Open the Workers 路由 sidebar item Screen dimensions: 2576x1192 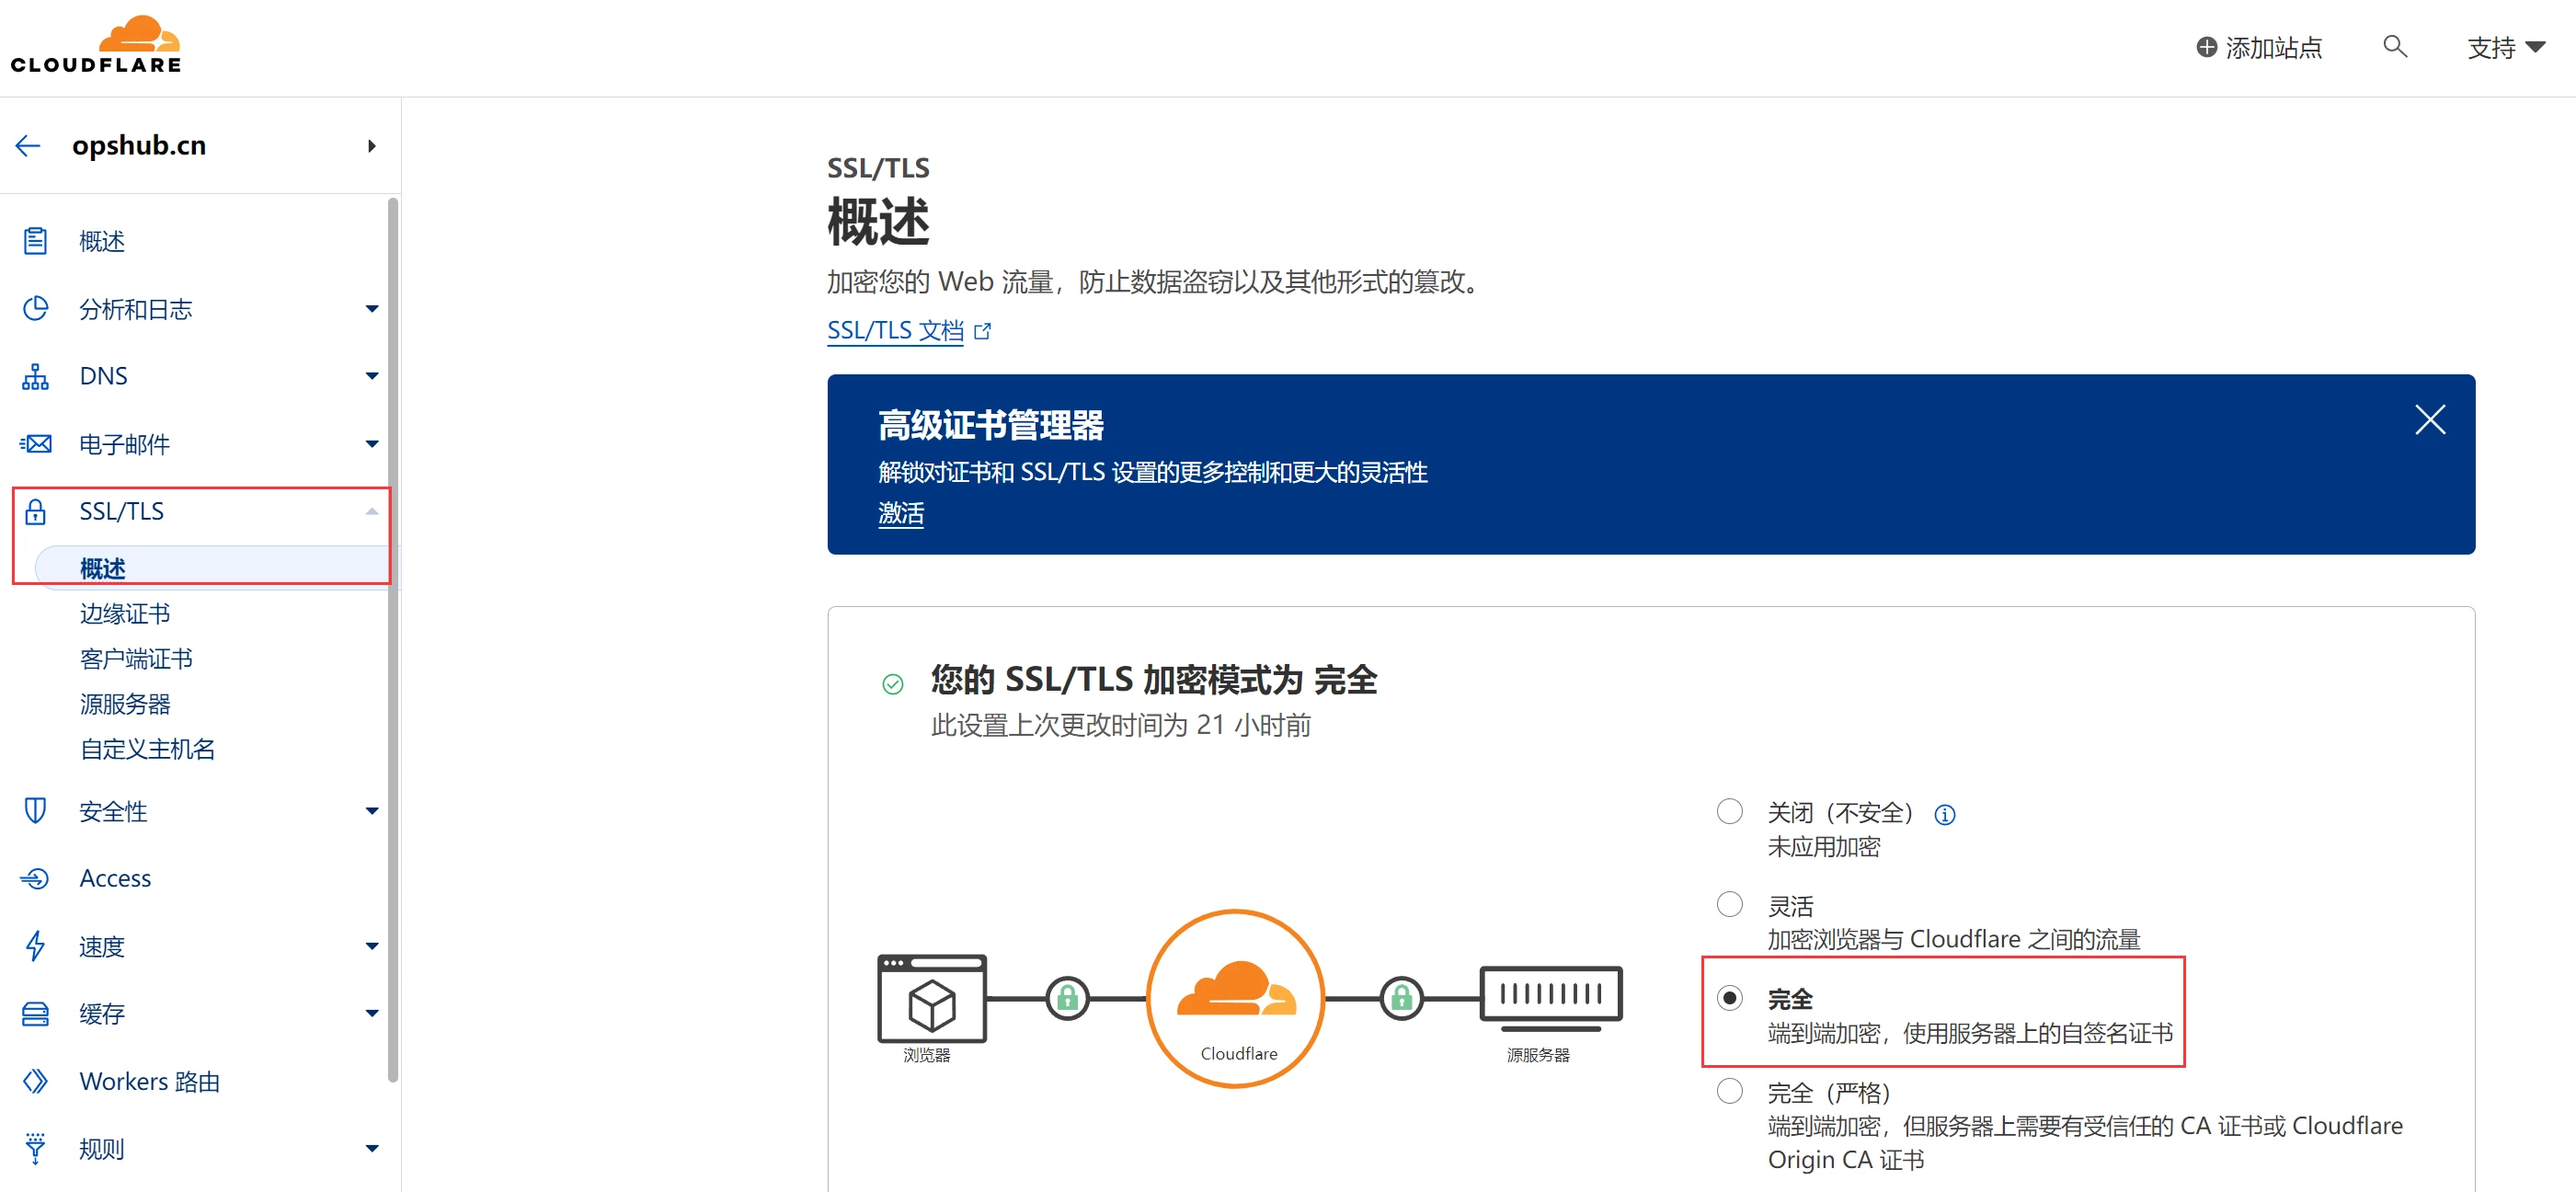(x=149, y=1081)
